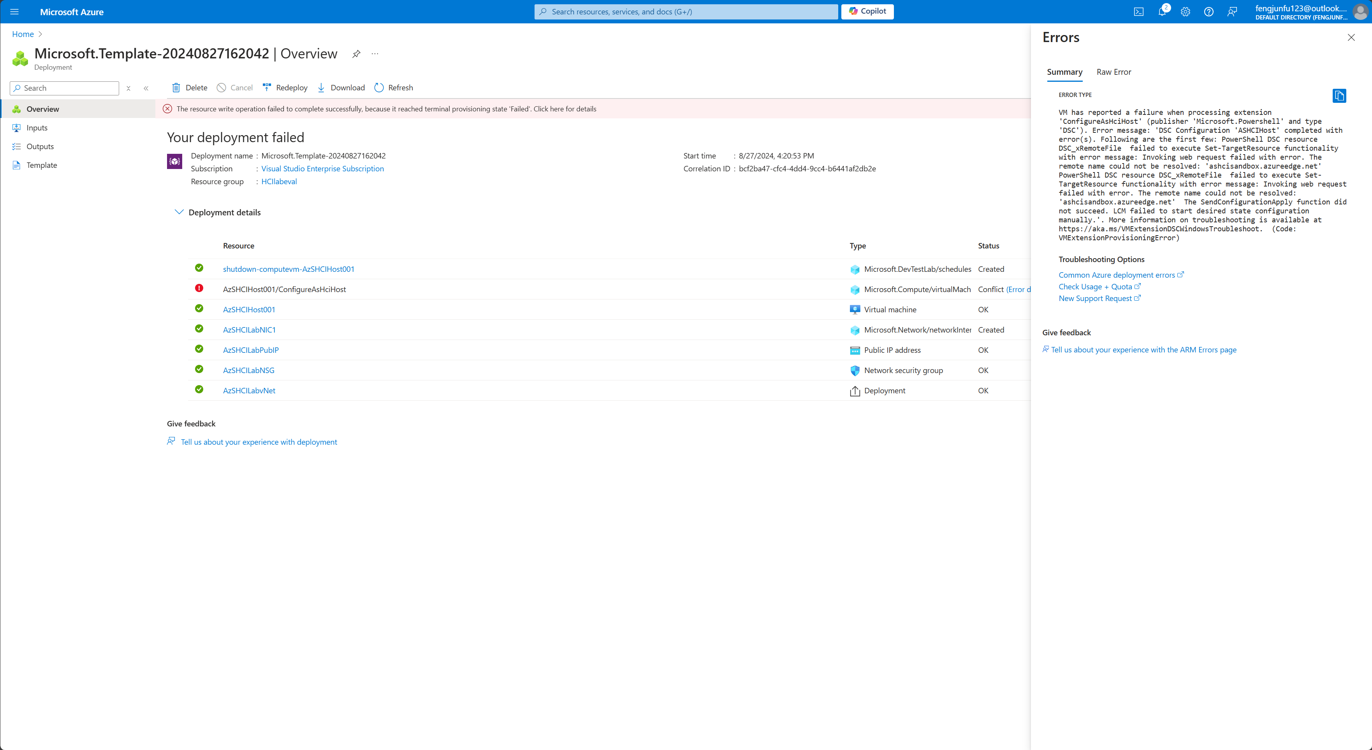Close the Errors panel
1372x750 pixels.
point(1351,37)
